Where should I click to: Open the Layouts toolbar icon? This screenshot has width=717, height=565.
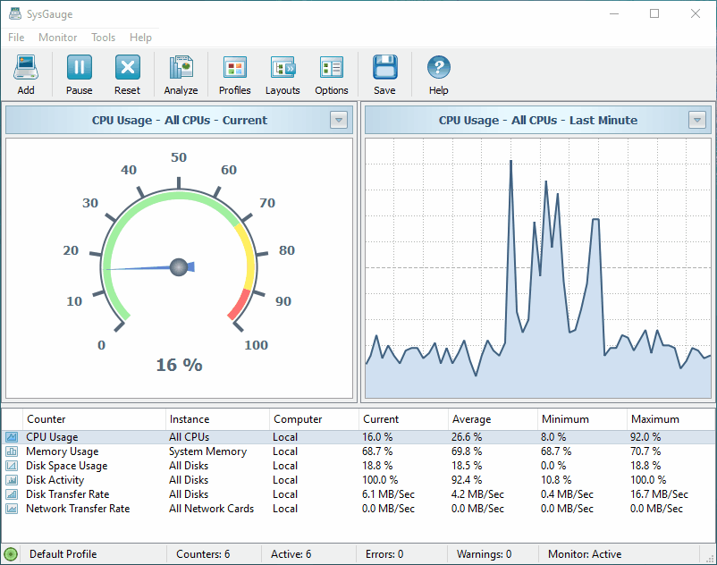283,68
